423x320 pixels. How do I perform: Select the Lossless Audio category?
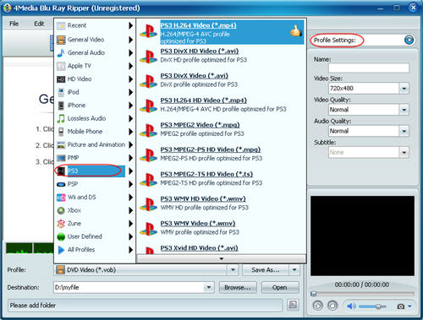coord(95,118)
